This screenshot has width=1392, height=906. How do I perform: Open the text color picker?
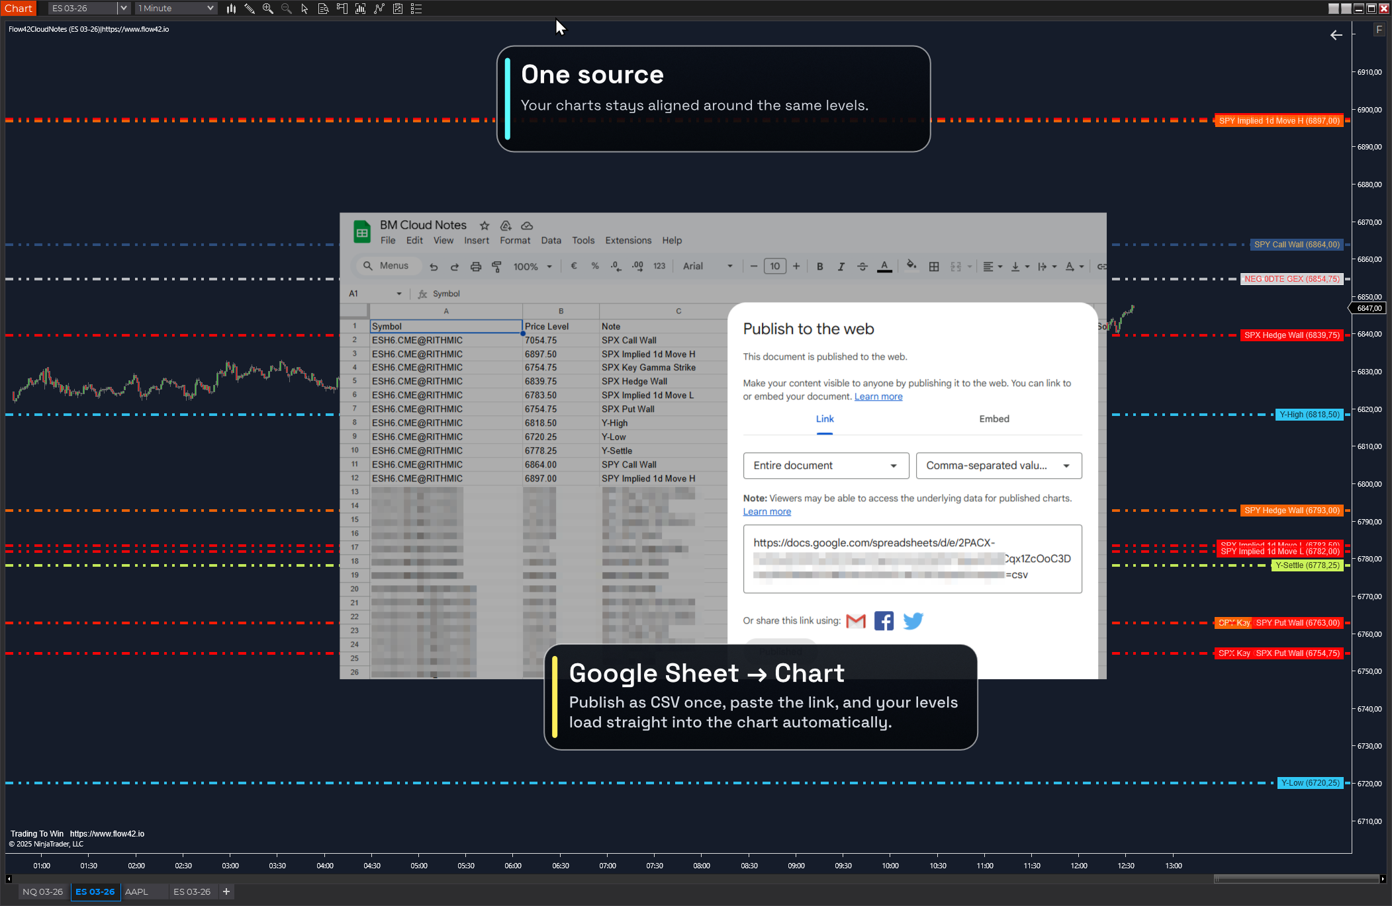point(884,267)
